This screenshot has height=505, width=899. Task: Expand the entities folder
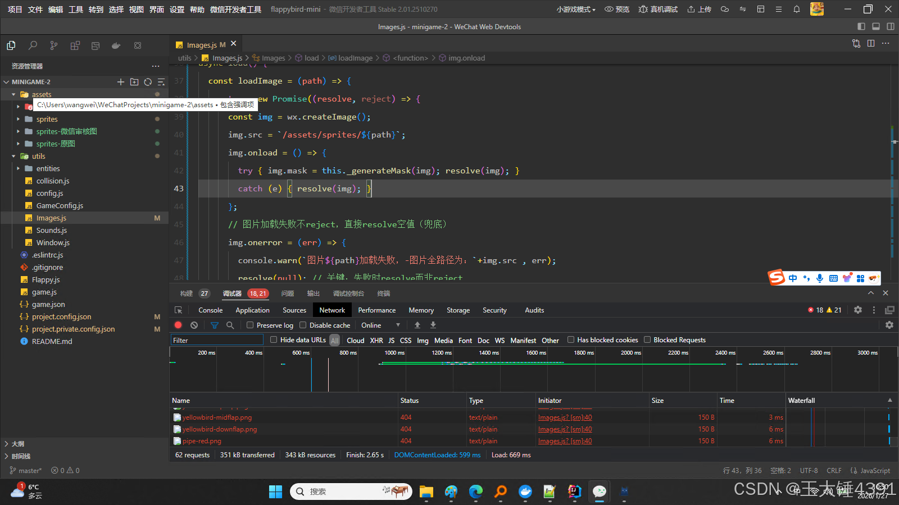(18, 168)
